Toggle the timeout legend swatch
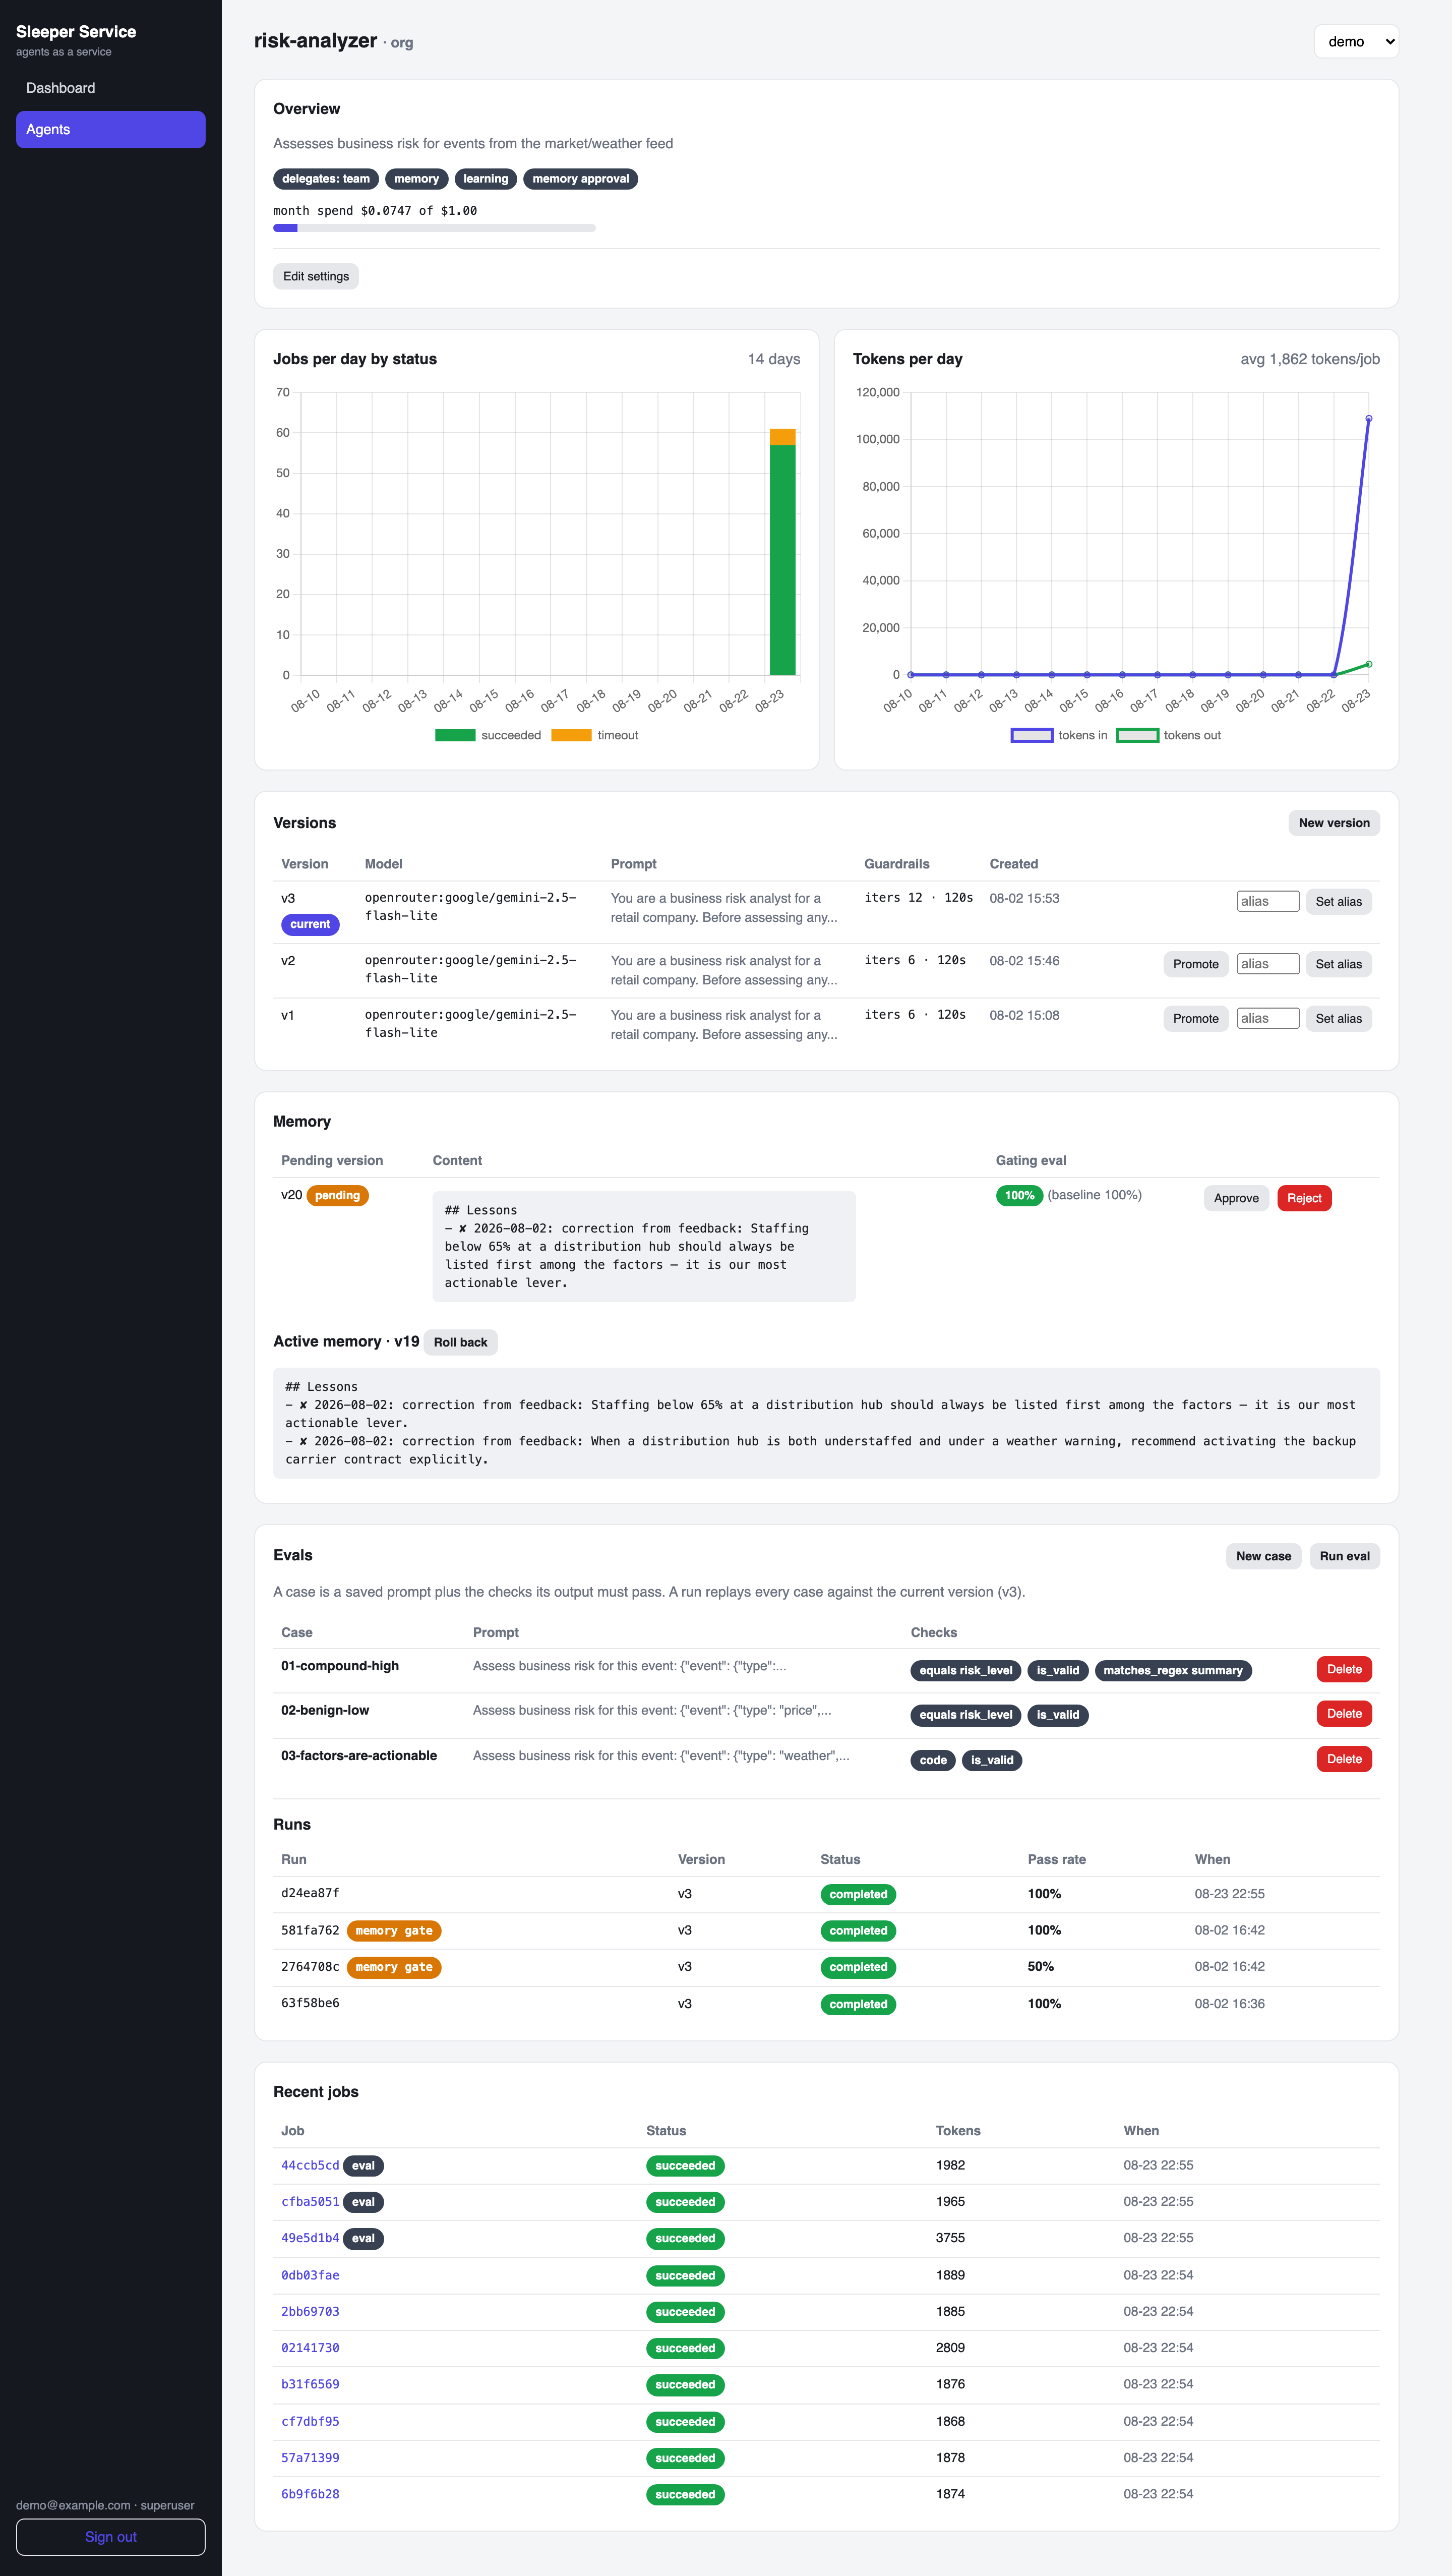The width and height of the screenshot is (1452, 2576). click(571, 736)
